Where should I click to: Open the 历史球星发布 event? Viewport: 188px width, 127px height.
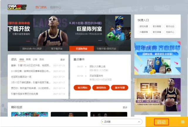[96, 76]
